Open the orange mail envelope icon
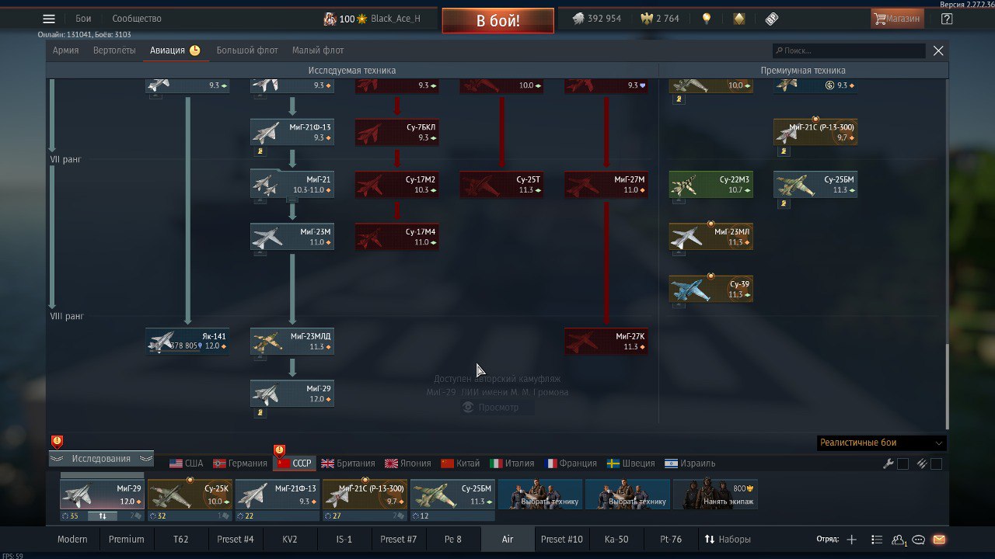This screenshot has height=559, width=995. pyautogui.click(x=938, y=540)
